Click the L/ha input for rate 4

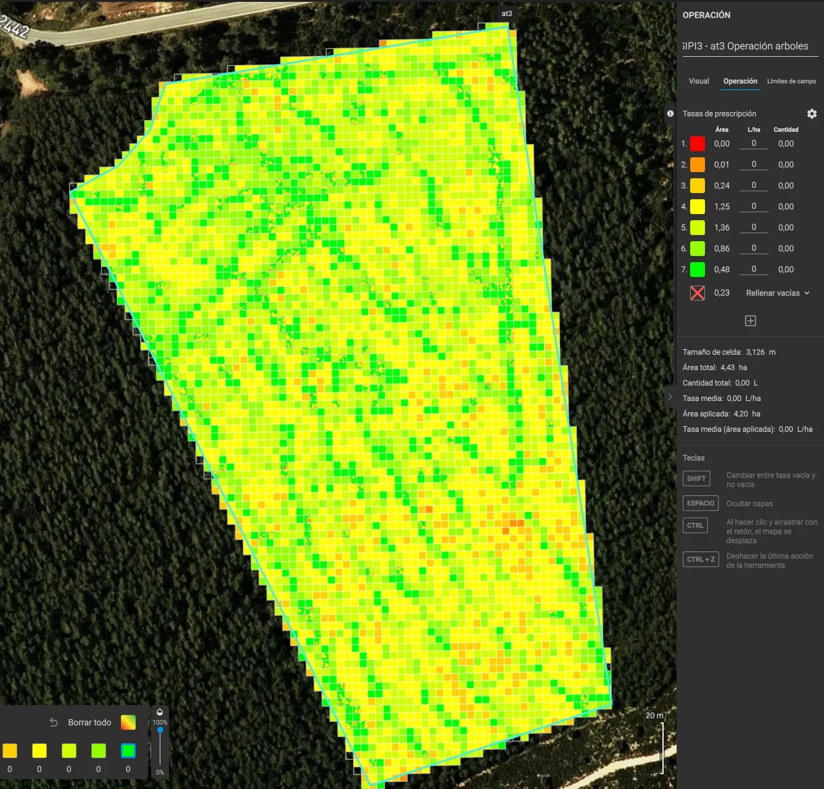(x=754, y=206)
